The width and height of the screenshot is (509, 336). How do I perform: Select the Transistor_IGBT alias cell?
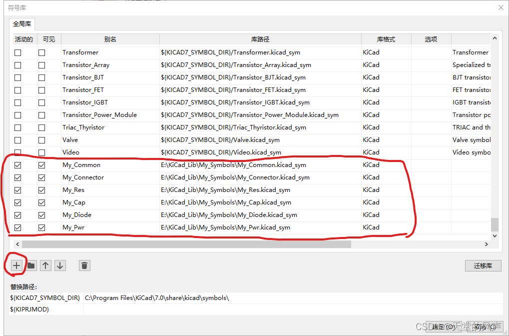point(110,102)
